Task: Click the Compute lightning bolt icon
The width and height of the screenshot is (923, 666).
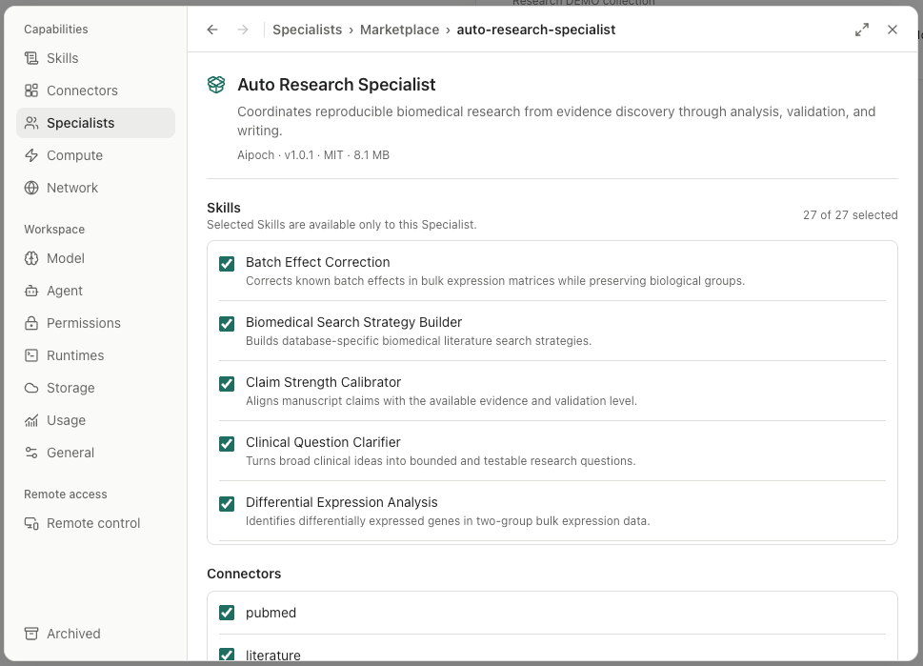Action: point(31,155)
